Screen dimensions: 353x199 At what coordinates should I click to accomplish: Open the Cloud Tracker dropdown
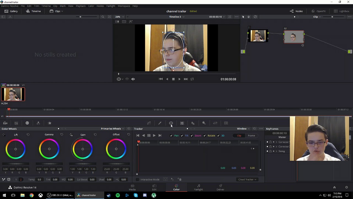tap(247, 180)
